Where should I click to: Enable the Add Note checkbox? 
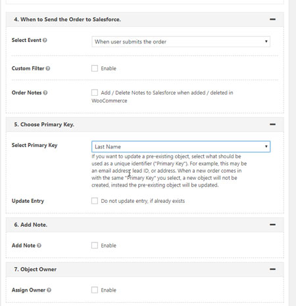(x=95, y=246)
